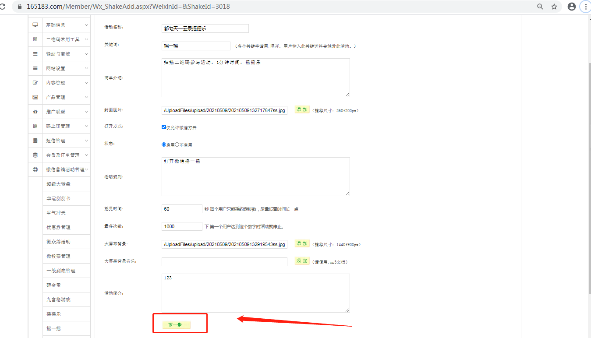591x338 pixels.
Task: Bookmark this page with the star icon
Action: 554,7
